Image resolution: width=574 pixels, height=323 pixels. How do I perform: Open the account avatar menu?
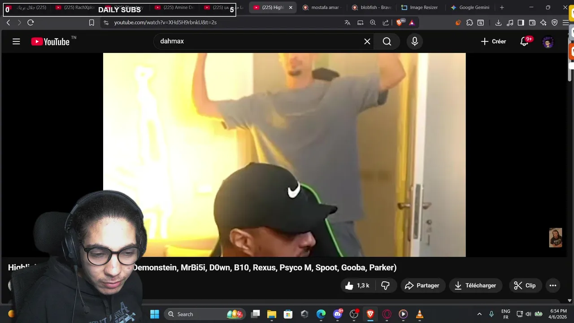(x=548, y=42)
